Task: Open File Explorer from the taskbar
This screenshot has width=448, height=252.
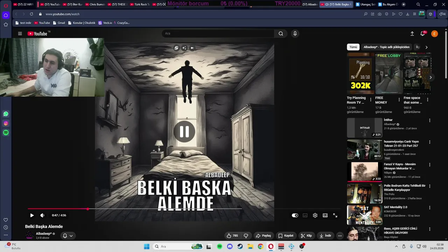Action: pos(250,246)
